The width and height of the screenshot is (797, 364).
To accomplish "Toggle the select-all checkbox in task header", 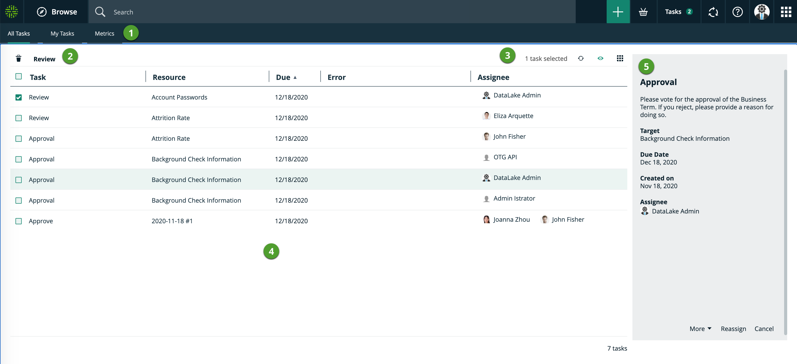I will click(18, 77).
